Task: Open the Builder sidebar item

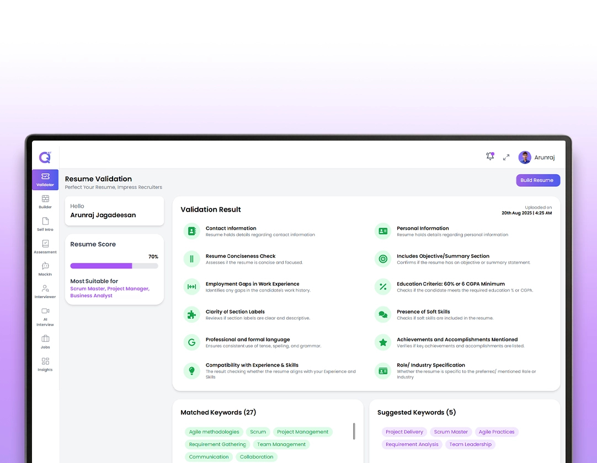Action: (45, 202)
